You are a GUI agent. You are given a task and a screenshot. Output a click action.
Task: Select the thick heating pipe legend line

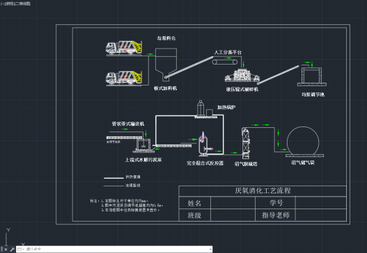114,178
